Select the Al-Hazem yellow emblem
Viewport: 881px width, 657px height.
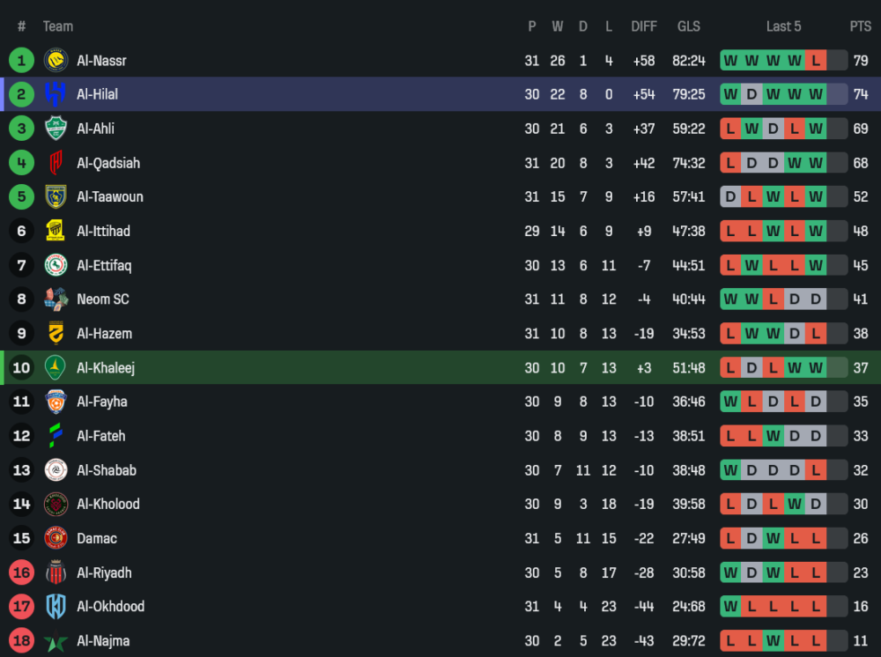(x=56, y=333)
